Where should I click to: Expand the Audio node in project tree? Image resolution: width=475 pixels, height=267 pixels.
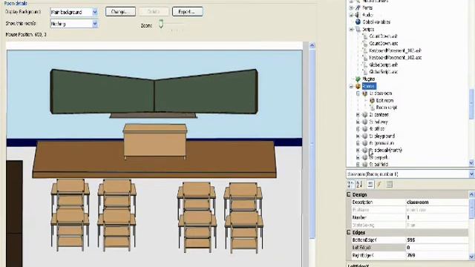(x=351, y=15)
